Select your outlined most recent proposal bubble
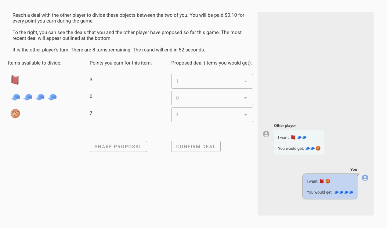The width and height of the screenshot is (387, 228). pyautogui.click(x=330, y=187)
